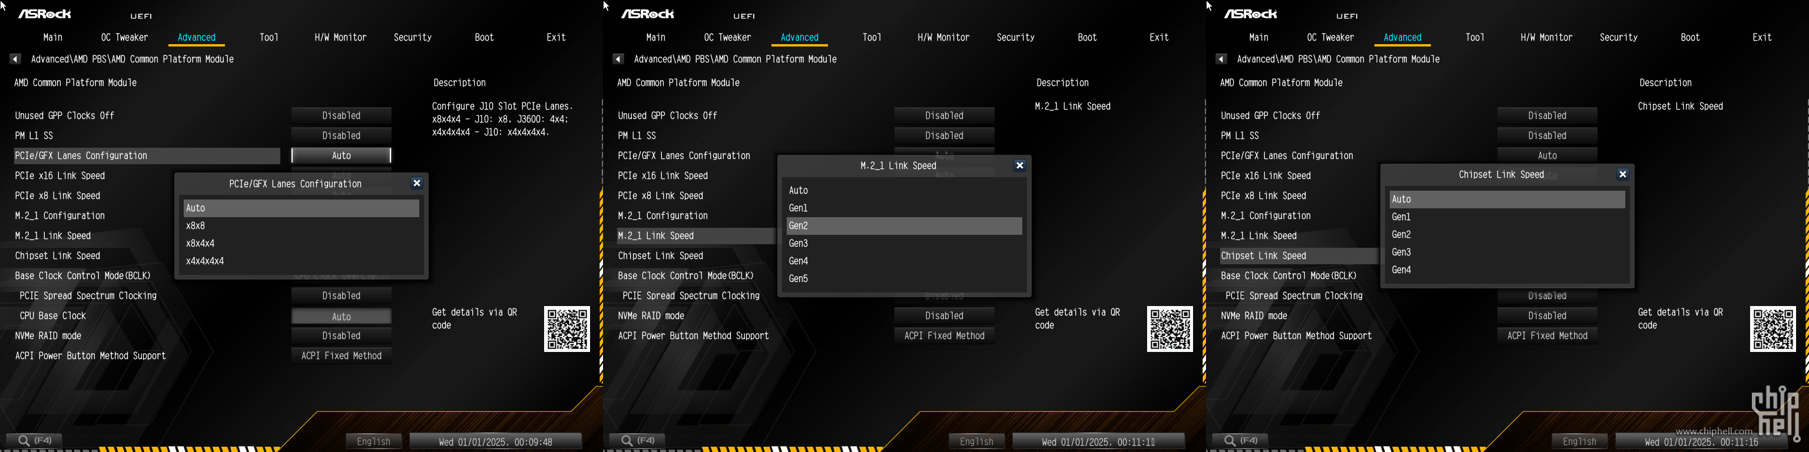Open search (F4) in the middle BIOS panel
1809x452 pixels.
[639, 441]
